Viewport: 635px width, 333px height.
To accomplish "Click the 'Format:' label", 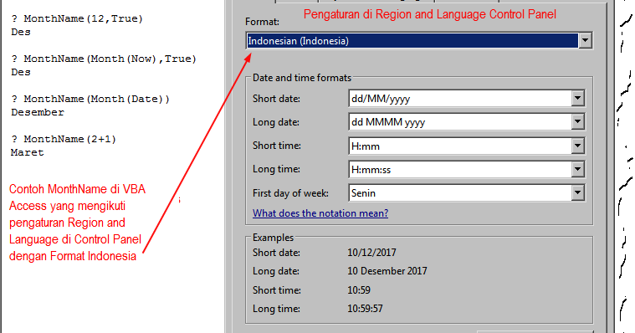I will click(x=262, y=22).
